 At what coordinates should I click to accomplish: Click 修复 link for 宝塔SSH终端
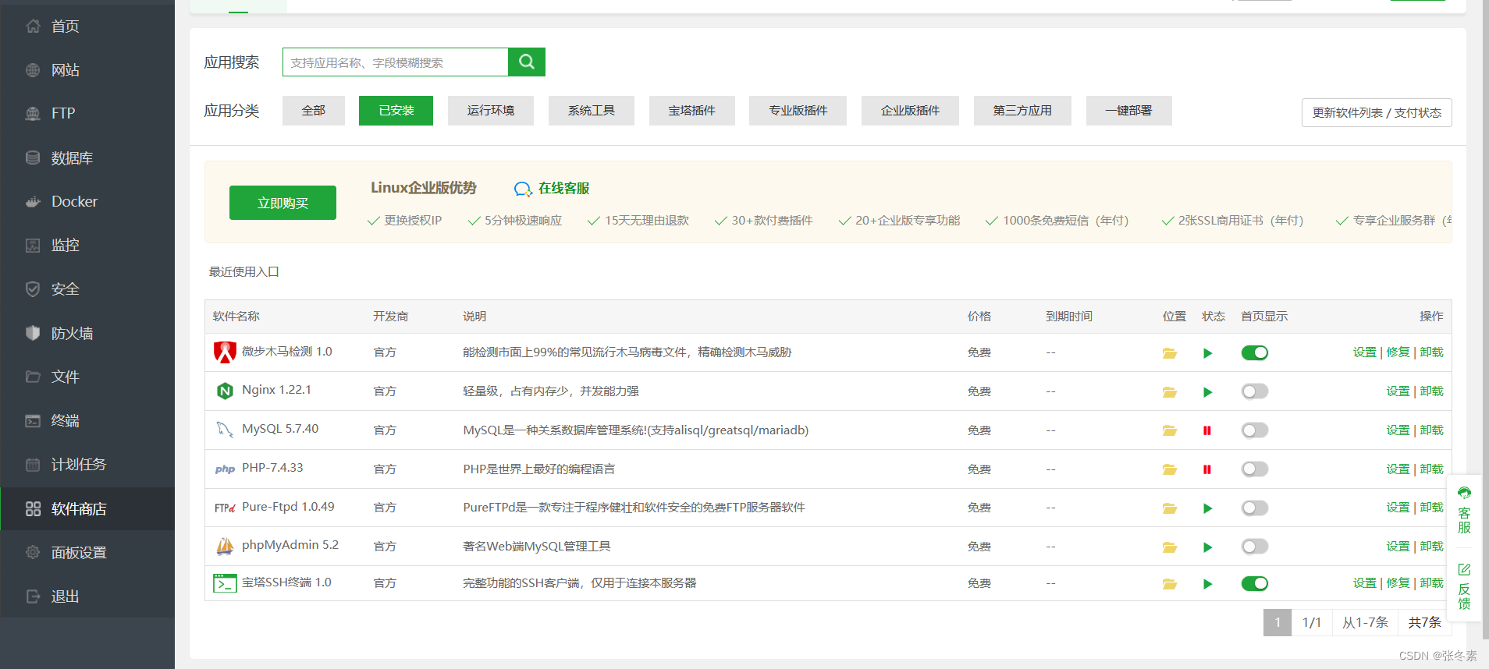[1398, 583]
